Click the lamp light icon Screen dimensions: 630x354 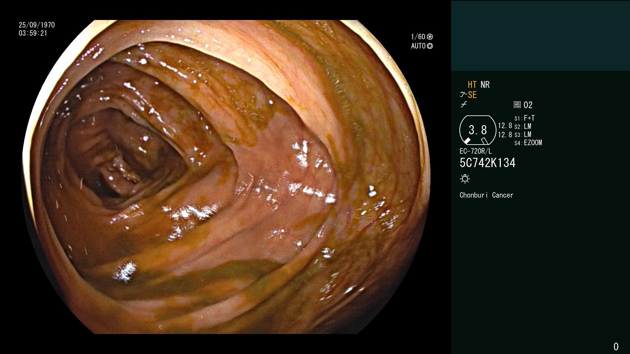tap(465, 179)
